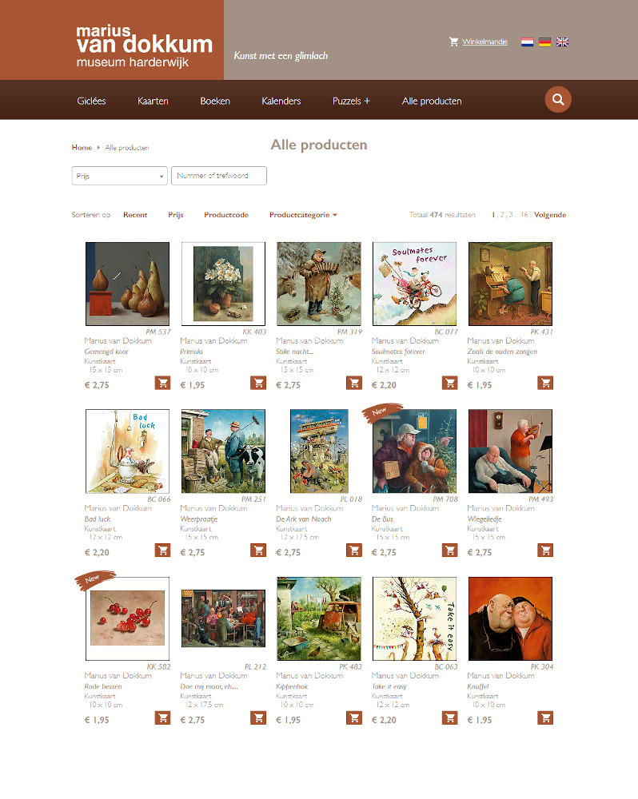Click cart icon for De Ark van Noach
Screen dimensions: 638x799
(354, 551)
